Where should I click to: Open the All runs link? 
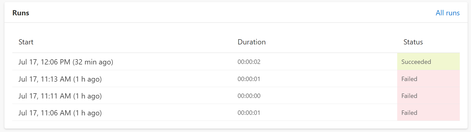coord(448,13)
